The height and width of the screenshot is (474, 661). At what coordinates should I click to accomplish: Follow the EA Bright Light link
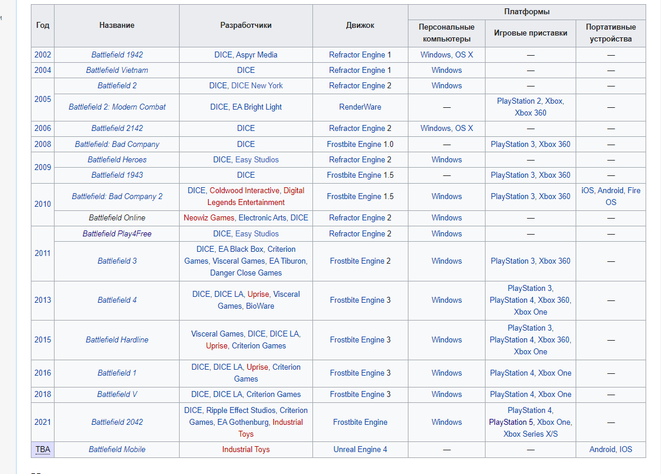[x=257, y=107]
